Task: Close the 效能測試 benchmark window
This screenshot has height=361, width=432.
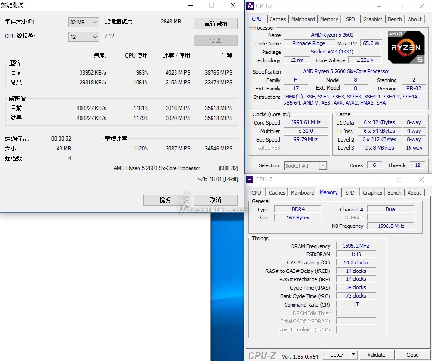Action: click(233, 5)
